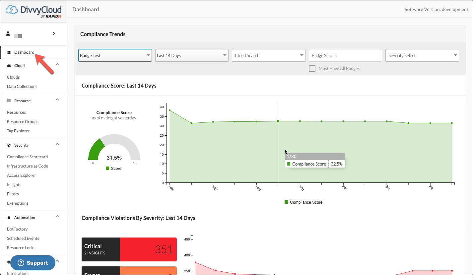Click the Security shield icon
The width and height of the screenshot is (473, 275).
click(x=9, y=145)
